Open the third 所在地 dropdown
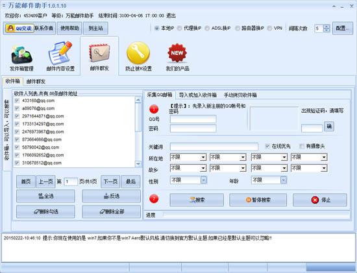The image size is (357, 273). (269, 157)
